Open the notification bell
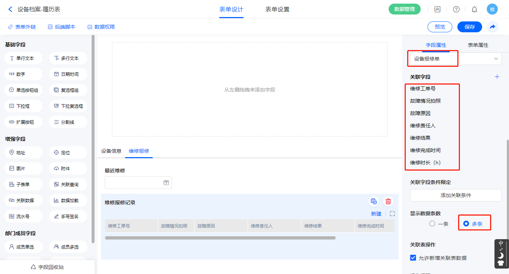The width and height of the screenshot is (509, 274). (x=474, y=9)
